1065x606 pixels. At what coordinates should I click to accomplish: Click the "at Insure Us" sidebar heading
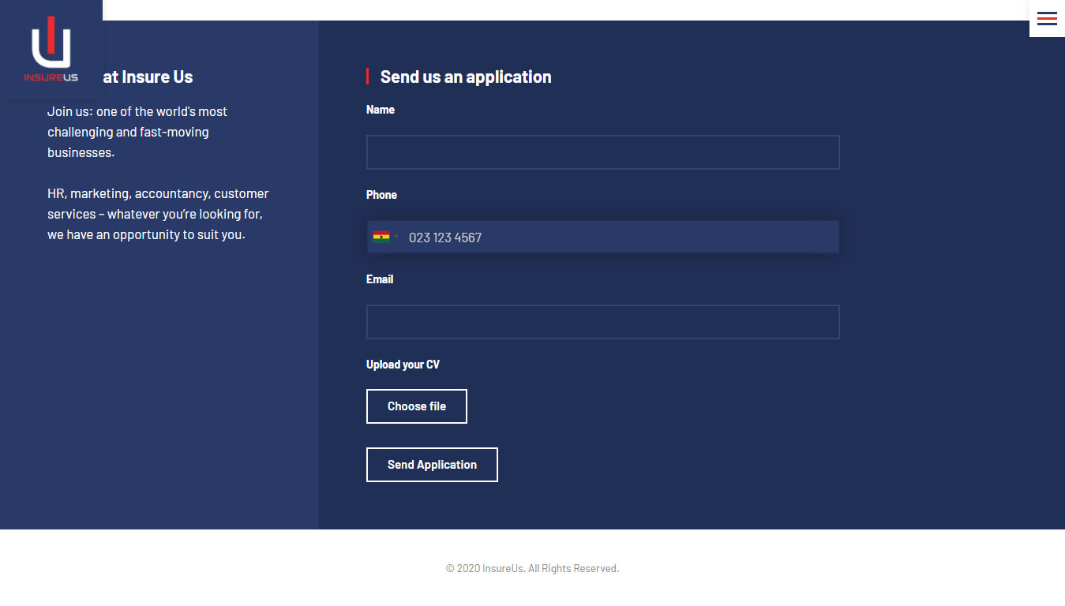pyautogui.click(x=148, y=77)
